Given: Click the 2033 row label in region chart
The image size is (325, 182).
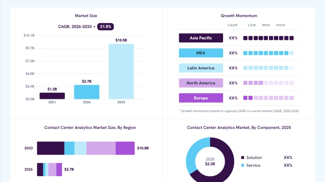Looking at the screenshot, I should pyautogui.click(x=29, y=148).
